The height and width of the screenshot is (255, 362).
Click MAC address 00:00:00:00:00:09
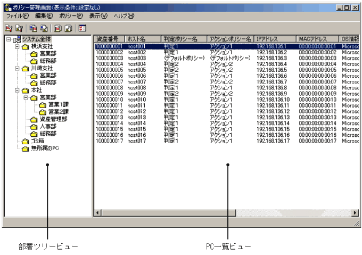[x=318, y=94]
